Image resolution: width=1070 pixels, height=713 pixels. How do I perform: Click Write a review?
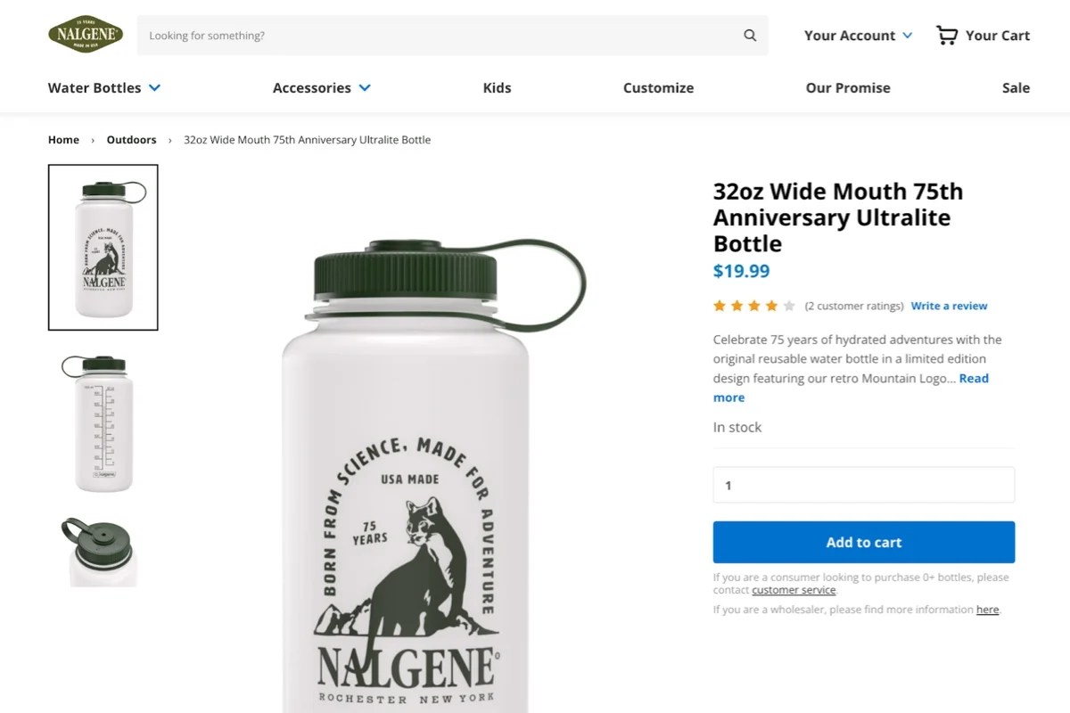[949, 306]
